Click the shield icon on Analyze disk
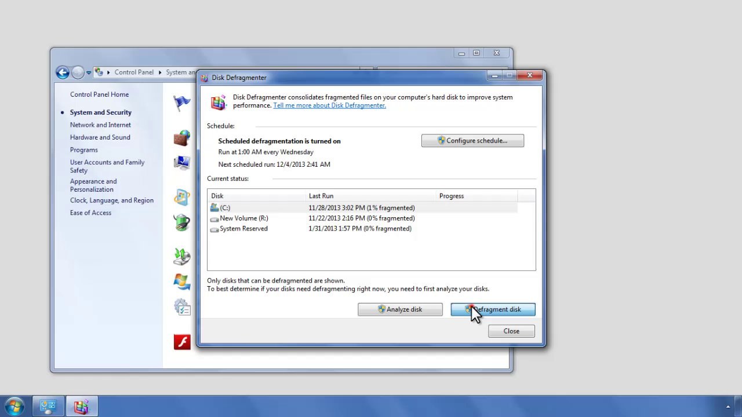The width and height of the screenshot is (742, 417). (x=381, y=309)
